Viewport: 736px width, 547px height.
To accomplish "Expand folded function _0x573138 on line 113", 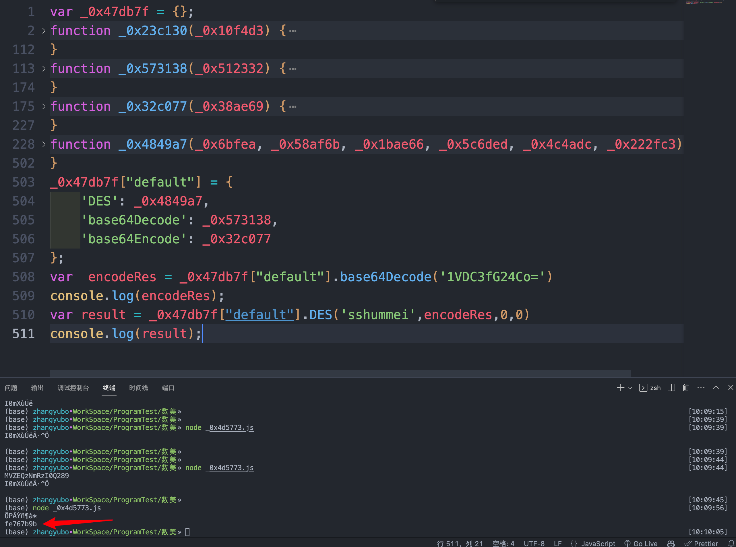I will pos(44,69).
